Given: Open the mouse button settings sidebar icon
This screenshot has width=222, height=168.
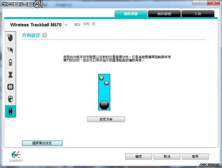Looking at the screenshot, I should (10, 38).
